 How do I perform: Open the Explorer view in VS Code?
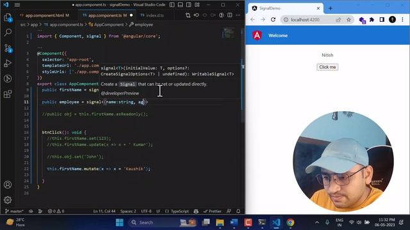(8, 18)
